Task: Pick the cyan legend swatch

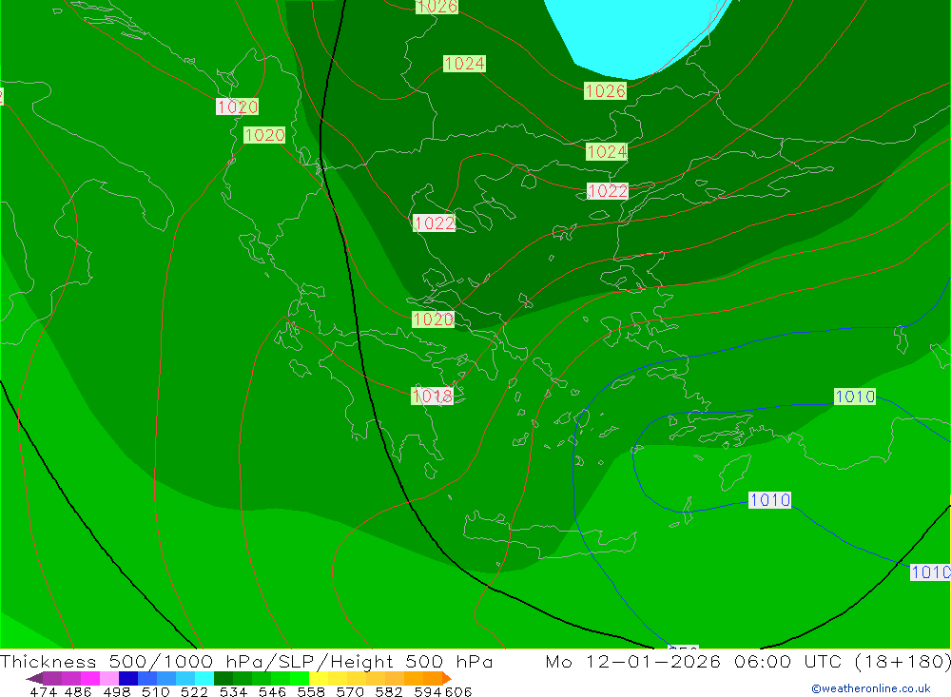Action: tap(204, 678)
